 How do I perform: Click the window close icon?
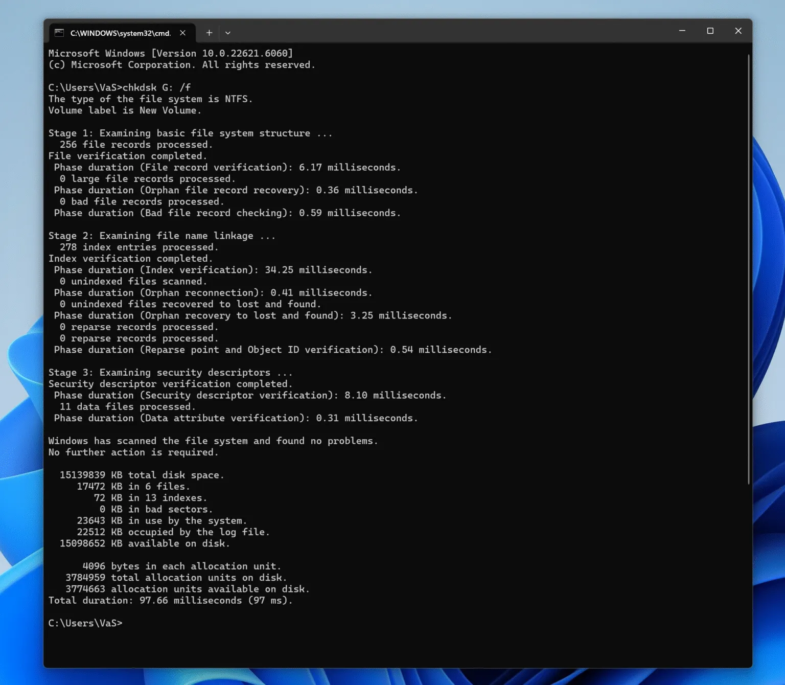(738, 31)
